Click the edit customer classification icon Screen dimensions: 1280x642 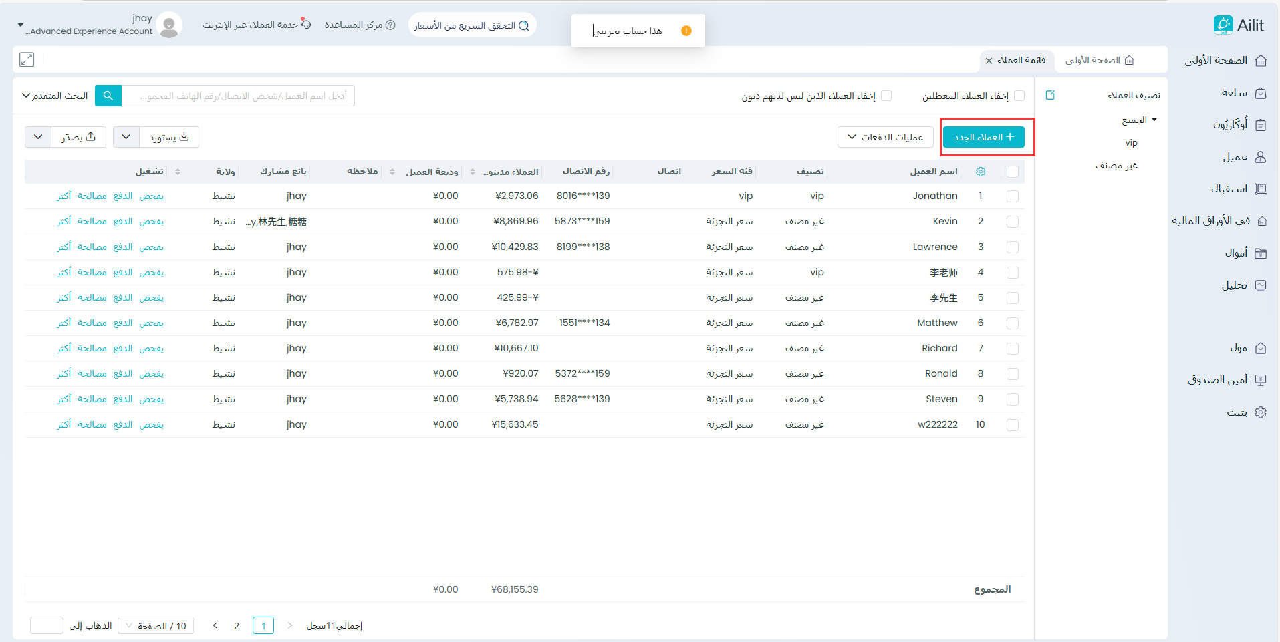pos(1050,95)
